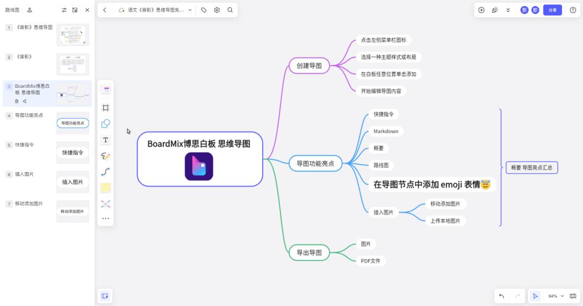Viewport: 583px width, 306px height.
Task: Select the 导出导图 branch node
Action: [309, 253]
